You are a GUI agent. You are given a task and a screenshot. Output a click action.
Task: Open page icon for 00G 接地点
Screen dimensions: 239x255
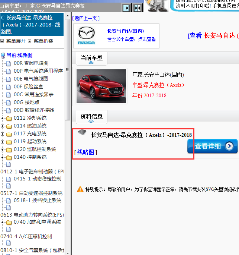coord(9,103)
